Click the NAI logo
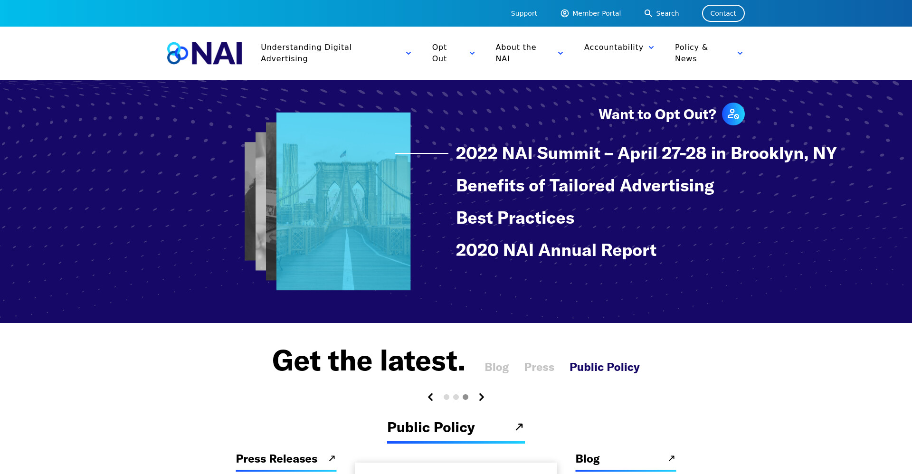The height and width of the screenshot is (474, 912). click(x=204, y=53)
